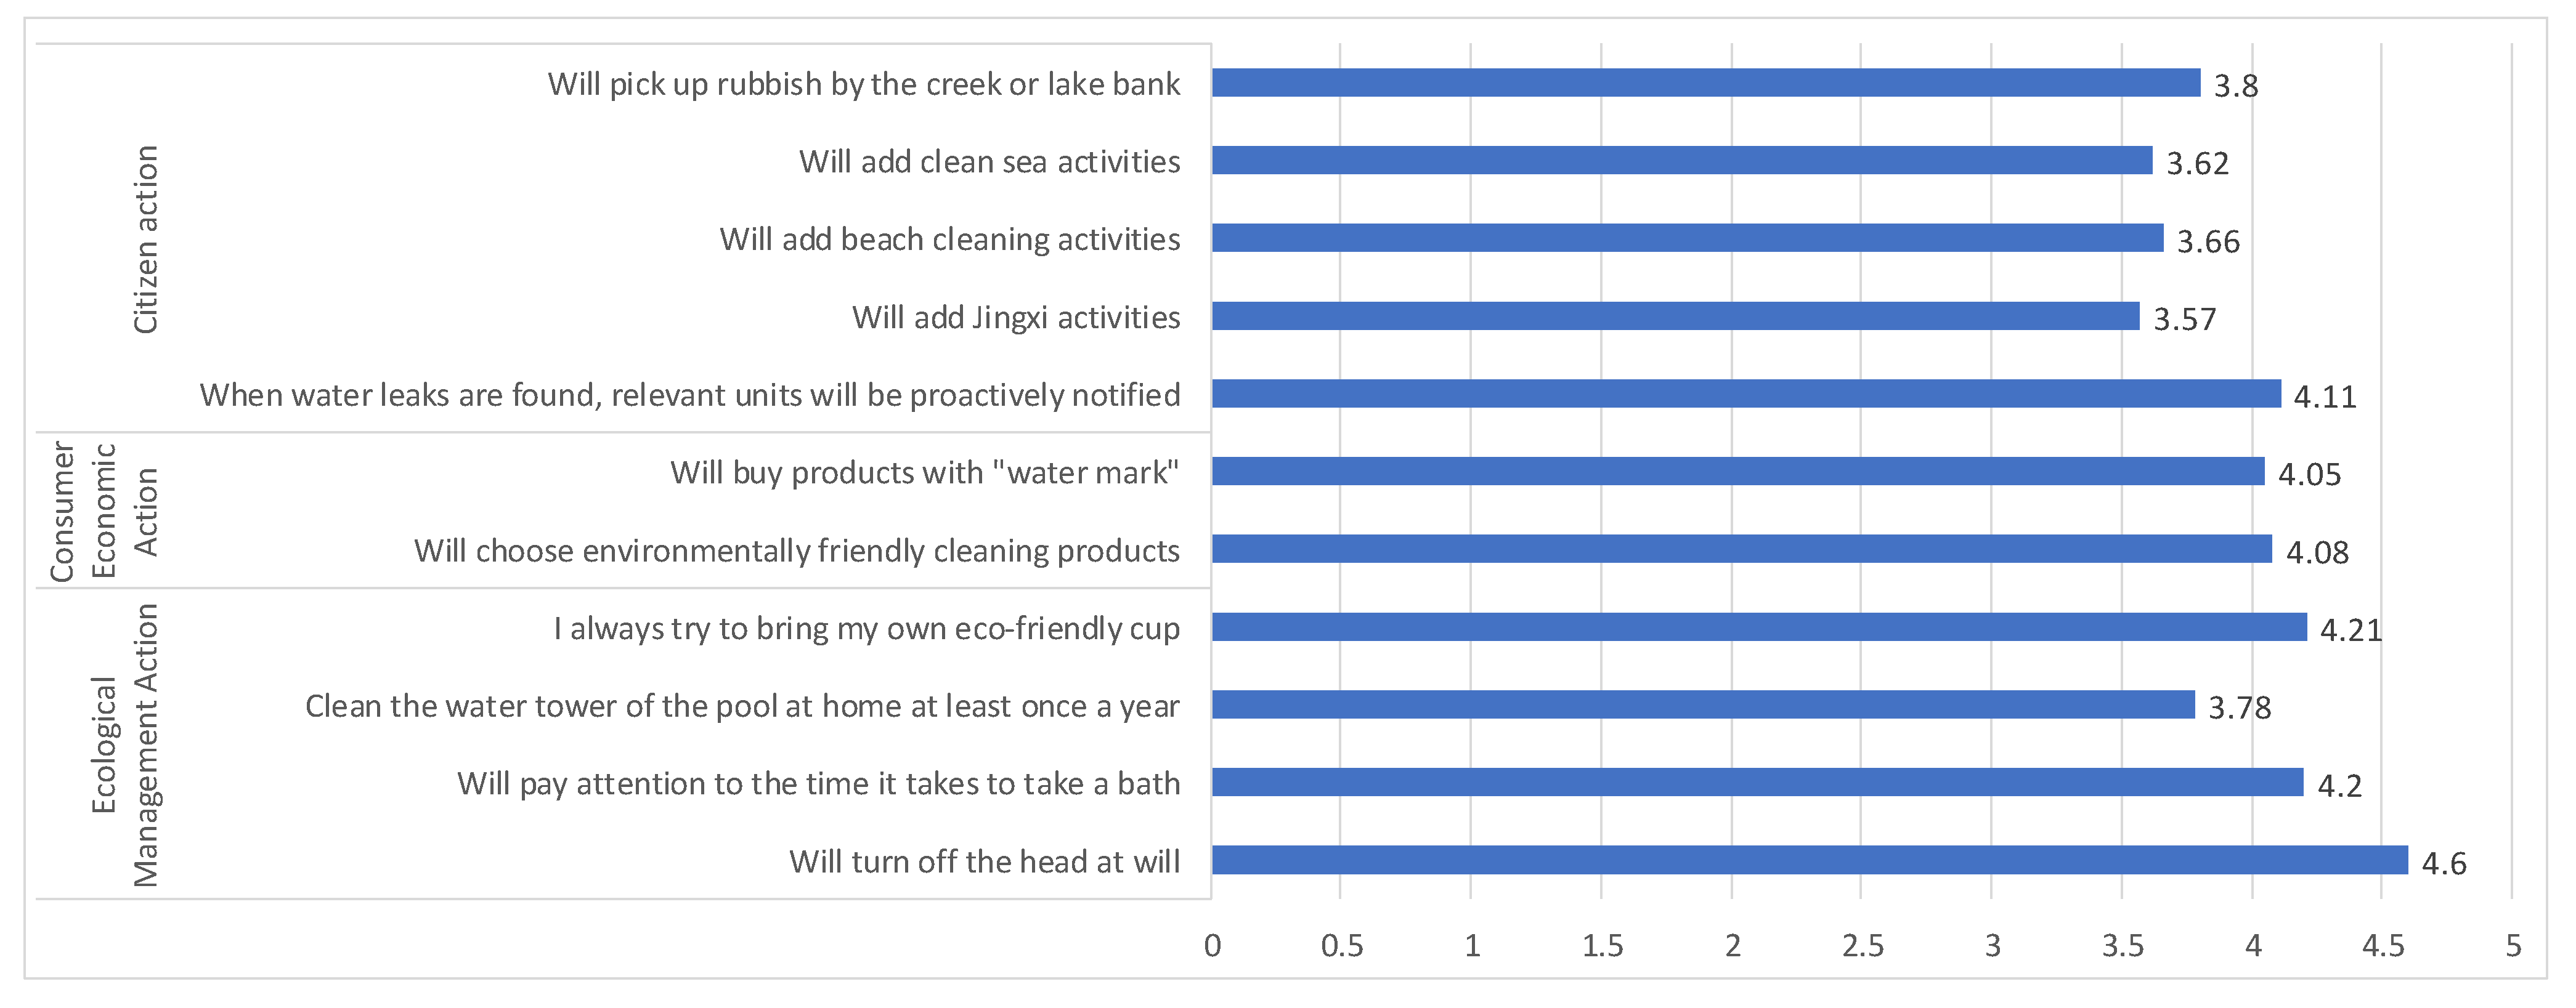Viewport: 2576px width, 1008px height.
Task: Select the 'Will add clean sea activities' label
Action: tap(989, 161)
